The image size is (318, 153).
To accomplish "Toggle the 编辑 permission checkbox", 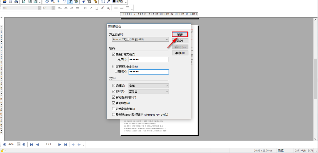I will [114, 86].
